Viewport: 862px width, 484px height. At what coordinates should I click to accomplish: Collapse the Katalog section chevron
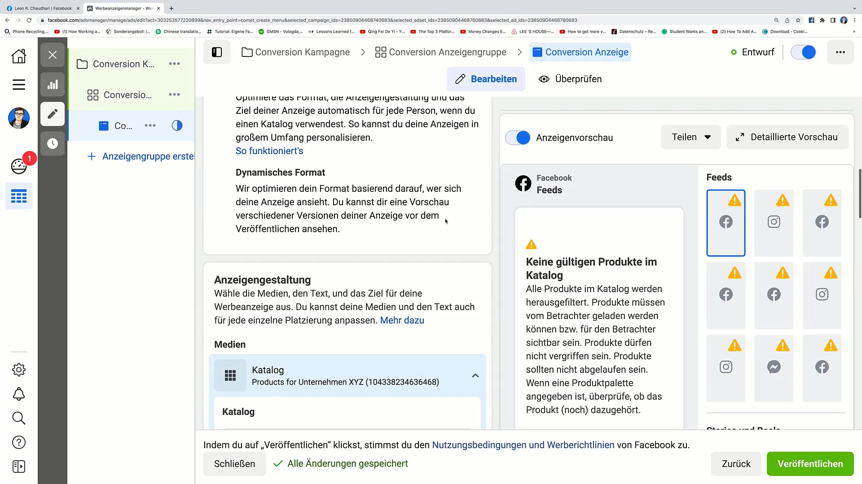click(475, 376)
